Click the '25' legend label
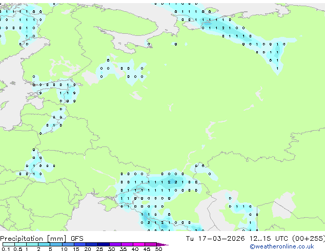 tap(99, 249)
